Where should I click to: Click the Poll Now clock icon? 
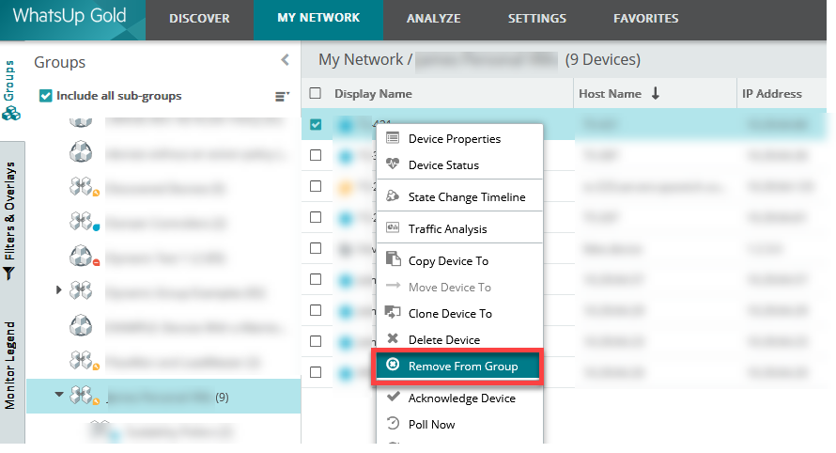click(393, 423)
